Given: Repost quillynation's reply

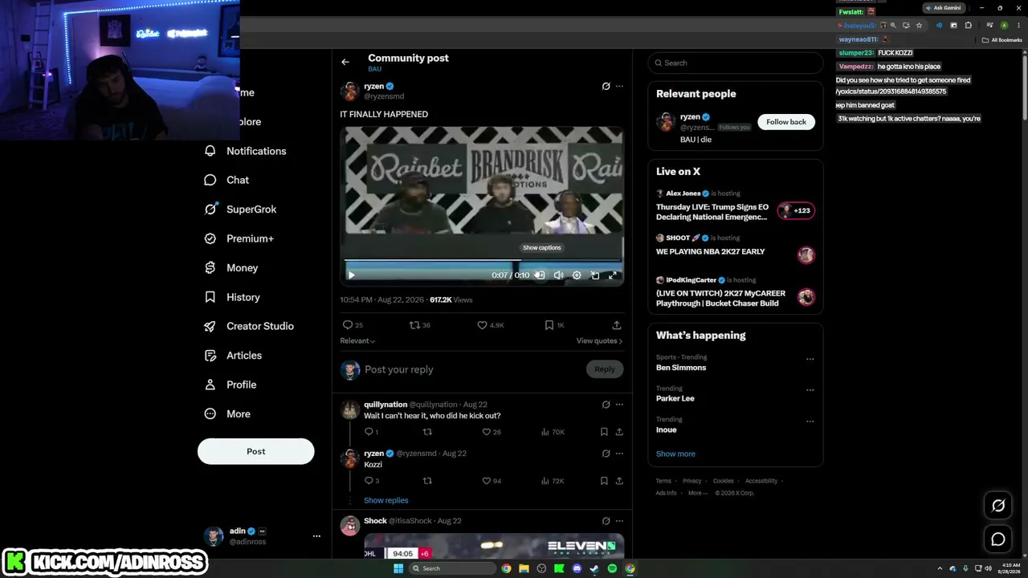Looking at the screenshot, I should click(x=427, y=432).
